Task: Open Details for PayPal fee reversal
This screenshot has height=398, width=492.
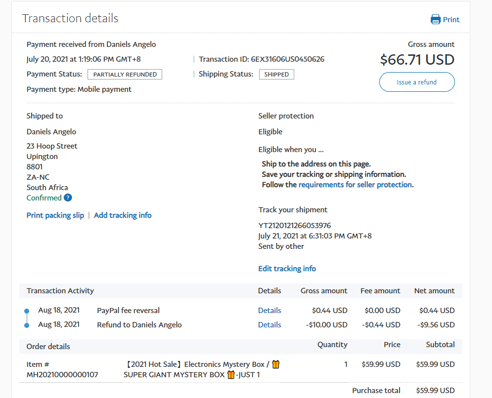Action: 269,311
